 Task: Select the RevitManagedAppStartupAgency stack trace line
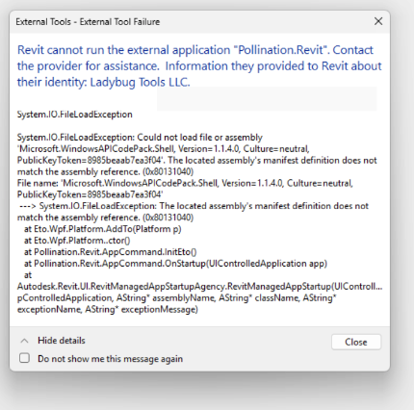coord(199,287)
